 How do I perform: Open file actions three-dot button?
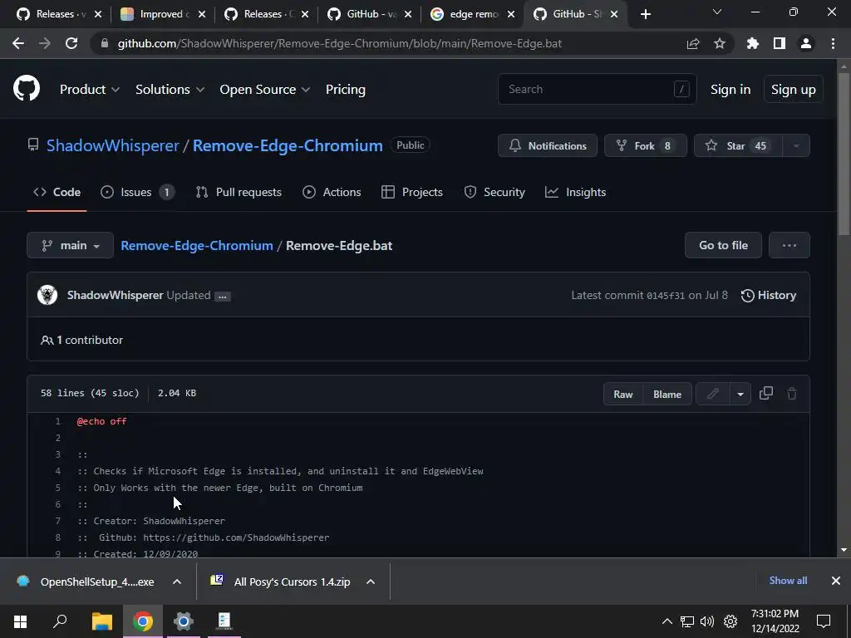790,245
